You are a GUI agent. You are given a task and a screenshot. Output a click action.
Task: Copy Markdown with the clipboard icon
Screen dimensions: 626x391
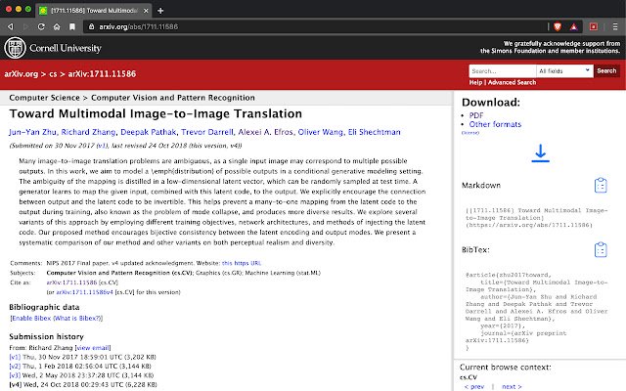tap(601, 186)
